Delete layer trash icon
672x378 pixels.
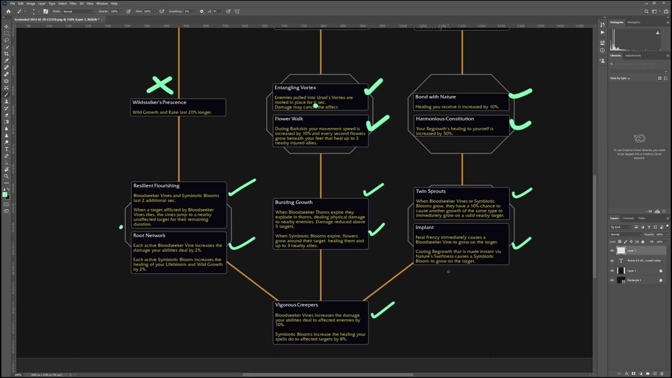coord(661,373)
